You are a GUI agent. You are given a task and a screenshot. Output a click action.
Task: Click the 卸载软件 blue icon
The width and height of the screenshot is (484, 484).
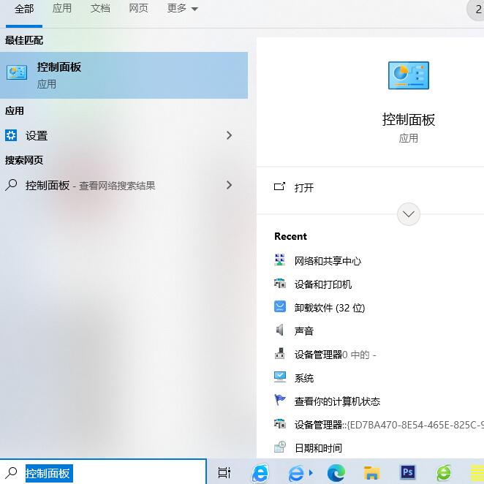(280, 306)
